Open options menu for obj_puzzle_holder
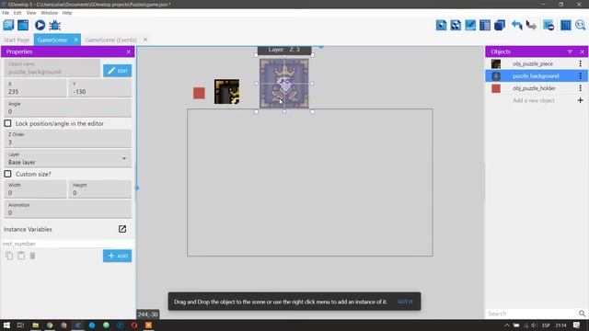 click(581, 88)
